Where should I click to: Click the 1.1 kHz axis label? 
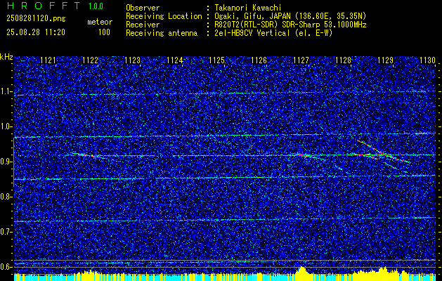tap(6, 91)
